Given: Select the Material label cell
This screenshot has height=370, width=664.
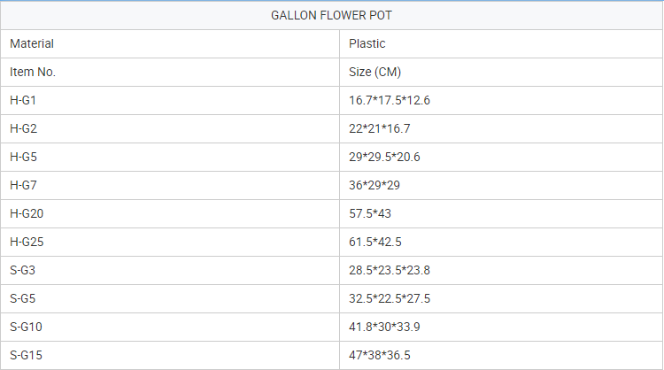Looking at the screenshot, I should coord(32,43).
